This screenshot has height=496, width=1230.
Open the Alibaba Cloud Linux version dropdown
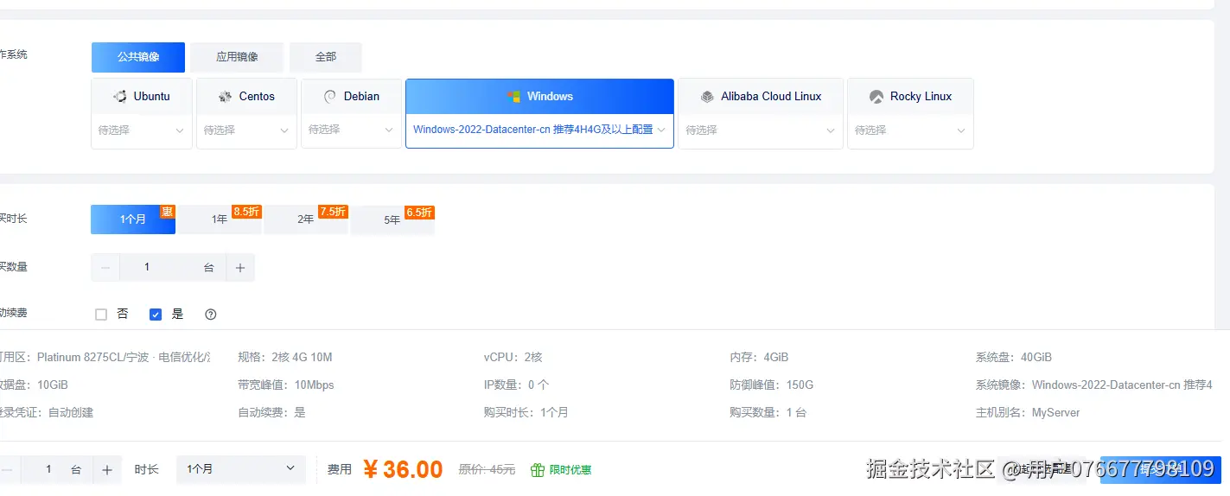point(761,130)
